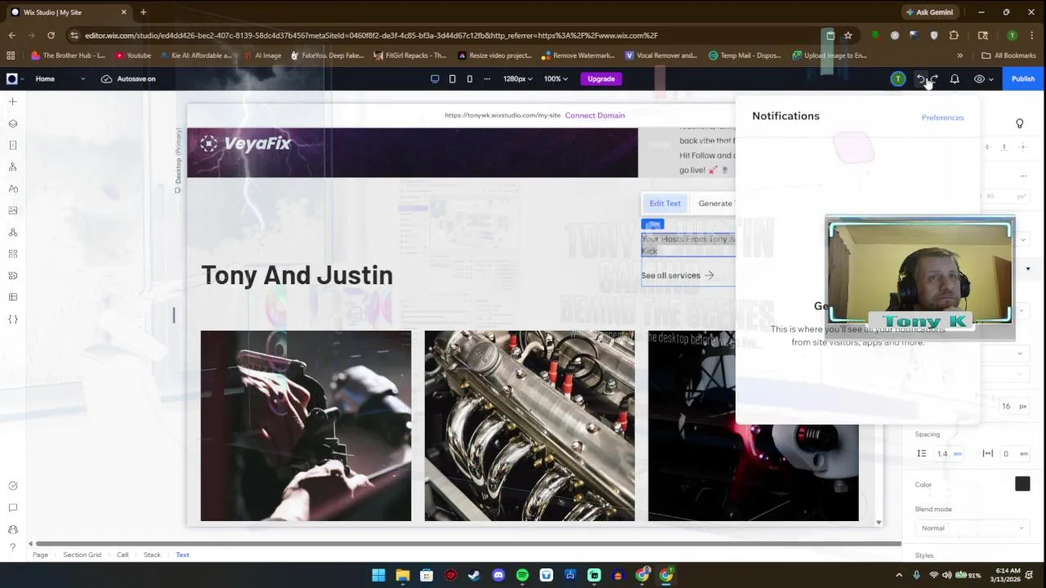Click the lightbulb icon in inspector

coord(1019,123)
